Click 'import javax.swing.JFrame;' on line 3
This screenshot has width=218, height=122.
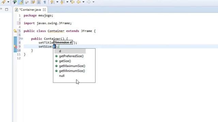coord(48,23)
